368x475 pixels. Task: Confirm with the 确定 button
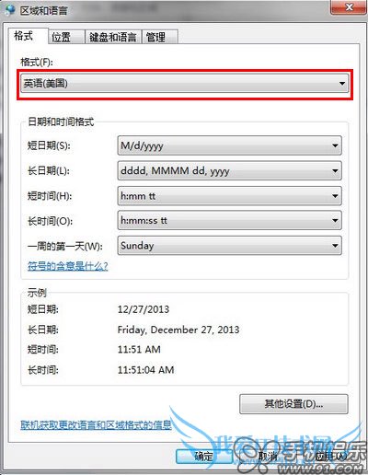pos(203,457)
